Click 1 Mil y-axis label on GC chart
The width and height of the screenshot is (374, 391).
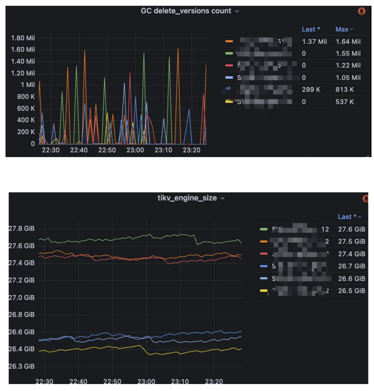point(28,85)
